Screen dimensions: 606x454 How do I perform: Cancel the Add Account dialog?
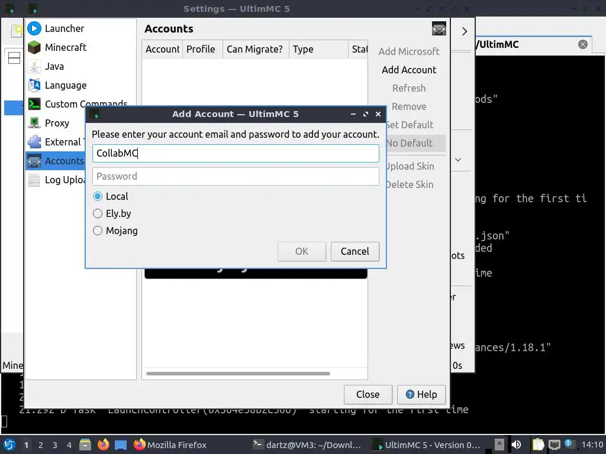(x=355, y=251)
